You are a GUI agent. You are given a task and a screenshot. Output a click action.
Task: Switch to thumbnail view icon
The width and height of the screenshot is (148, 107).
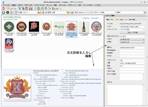coord(12,12)
